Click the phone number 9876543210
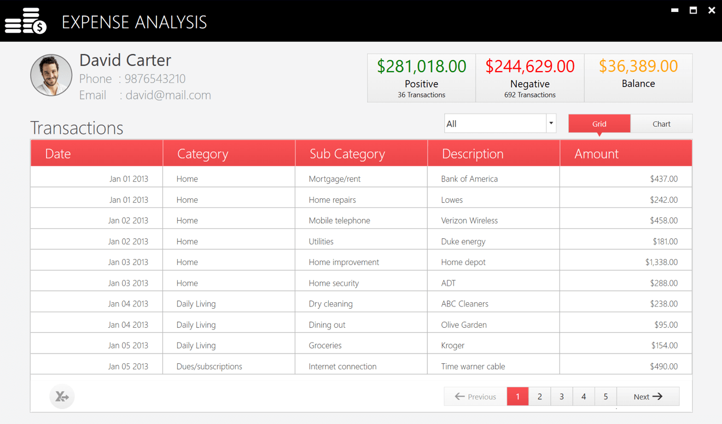Viewport: 722px width, 424px height. [x=155, y=79]
